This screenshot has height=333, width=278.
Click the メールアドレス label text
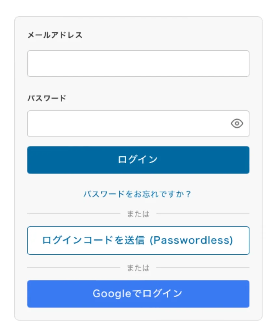pos(55,35)
